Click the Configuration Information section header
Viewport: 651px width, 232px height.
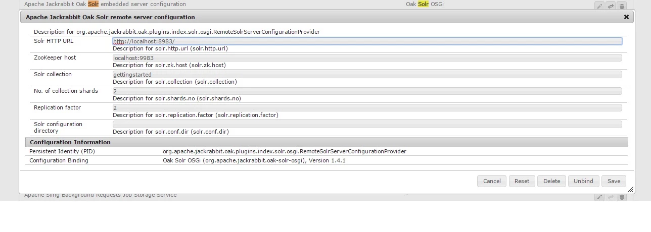tap(327, 142)
